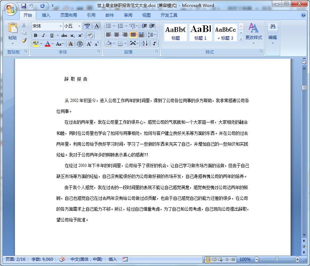Cut selection with scissors icon
This screenshot has width=310, height=266.
pos(24,25)
